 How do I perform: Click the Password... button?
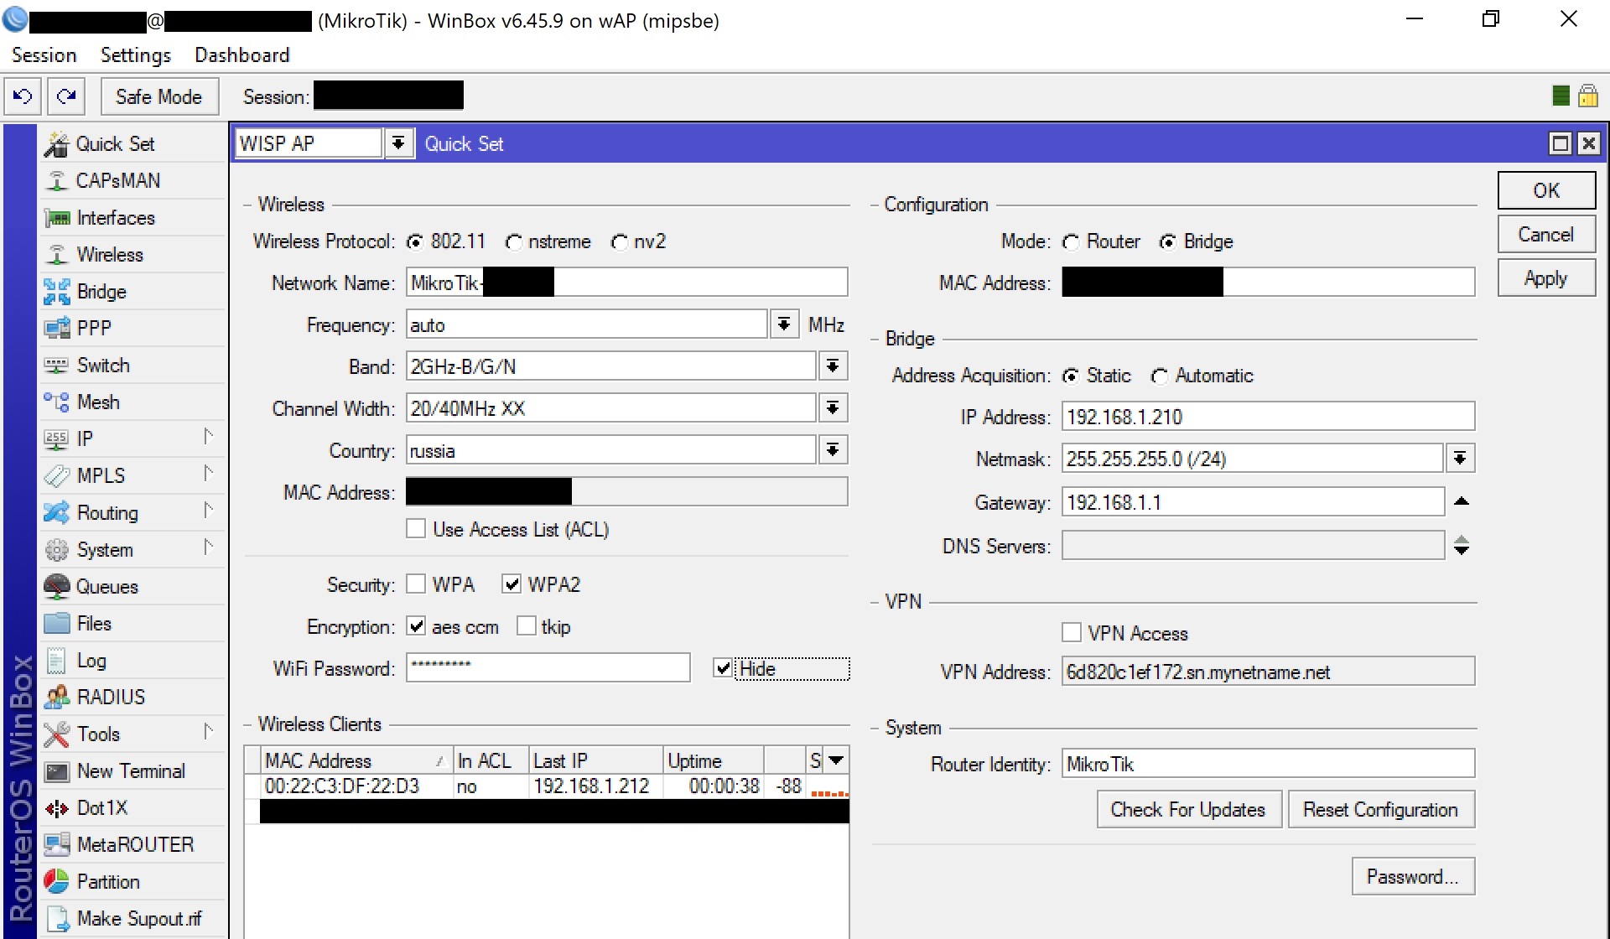click(1413, 876)
